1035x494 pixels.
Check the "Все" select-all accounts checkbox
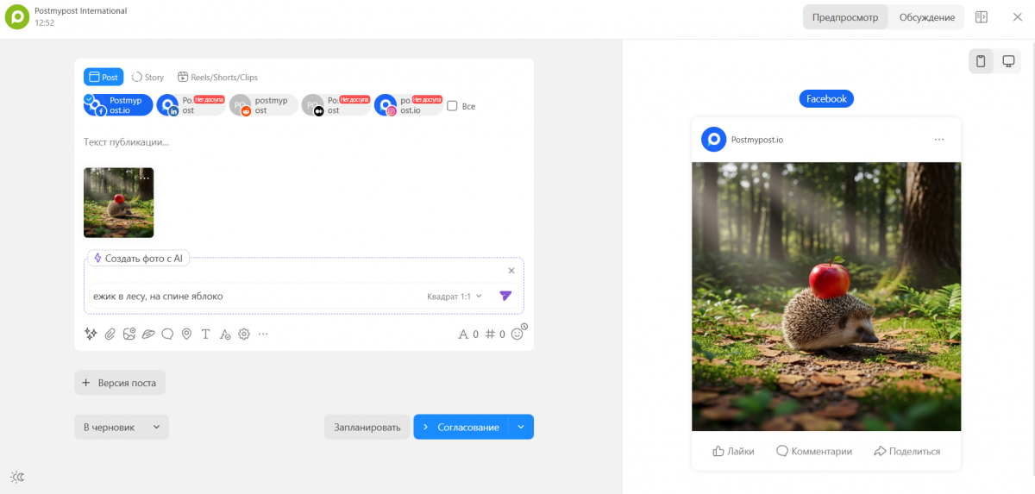pos(452,106)
